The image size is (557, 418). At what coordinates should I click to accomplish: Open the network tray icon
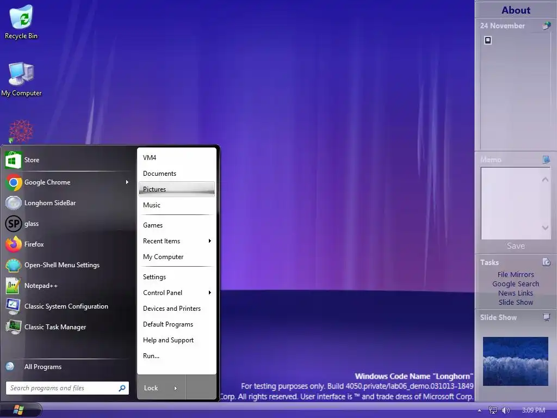pos(493,410)
